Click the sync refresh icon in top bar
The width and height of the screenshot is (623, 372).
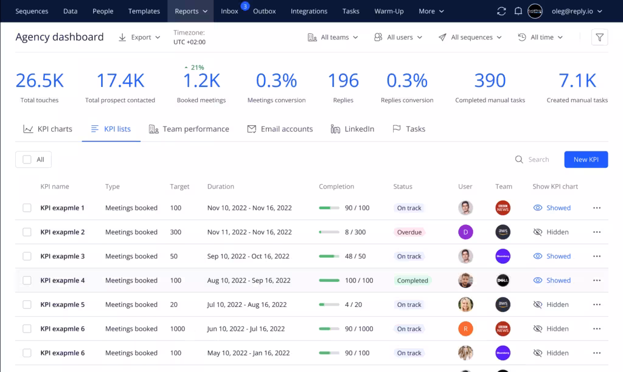click(x=501, y=11)
